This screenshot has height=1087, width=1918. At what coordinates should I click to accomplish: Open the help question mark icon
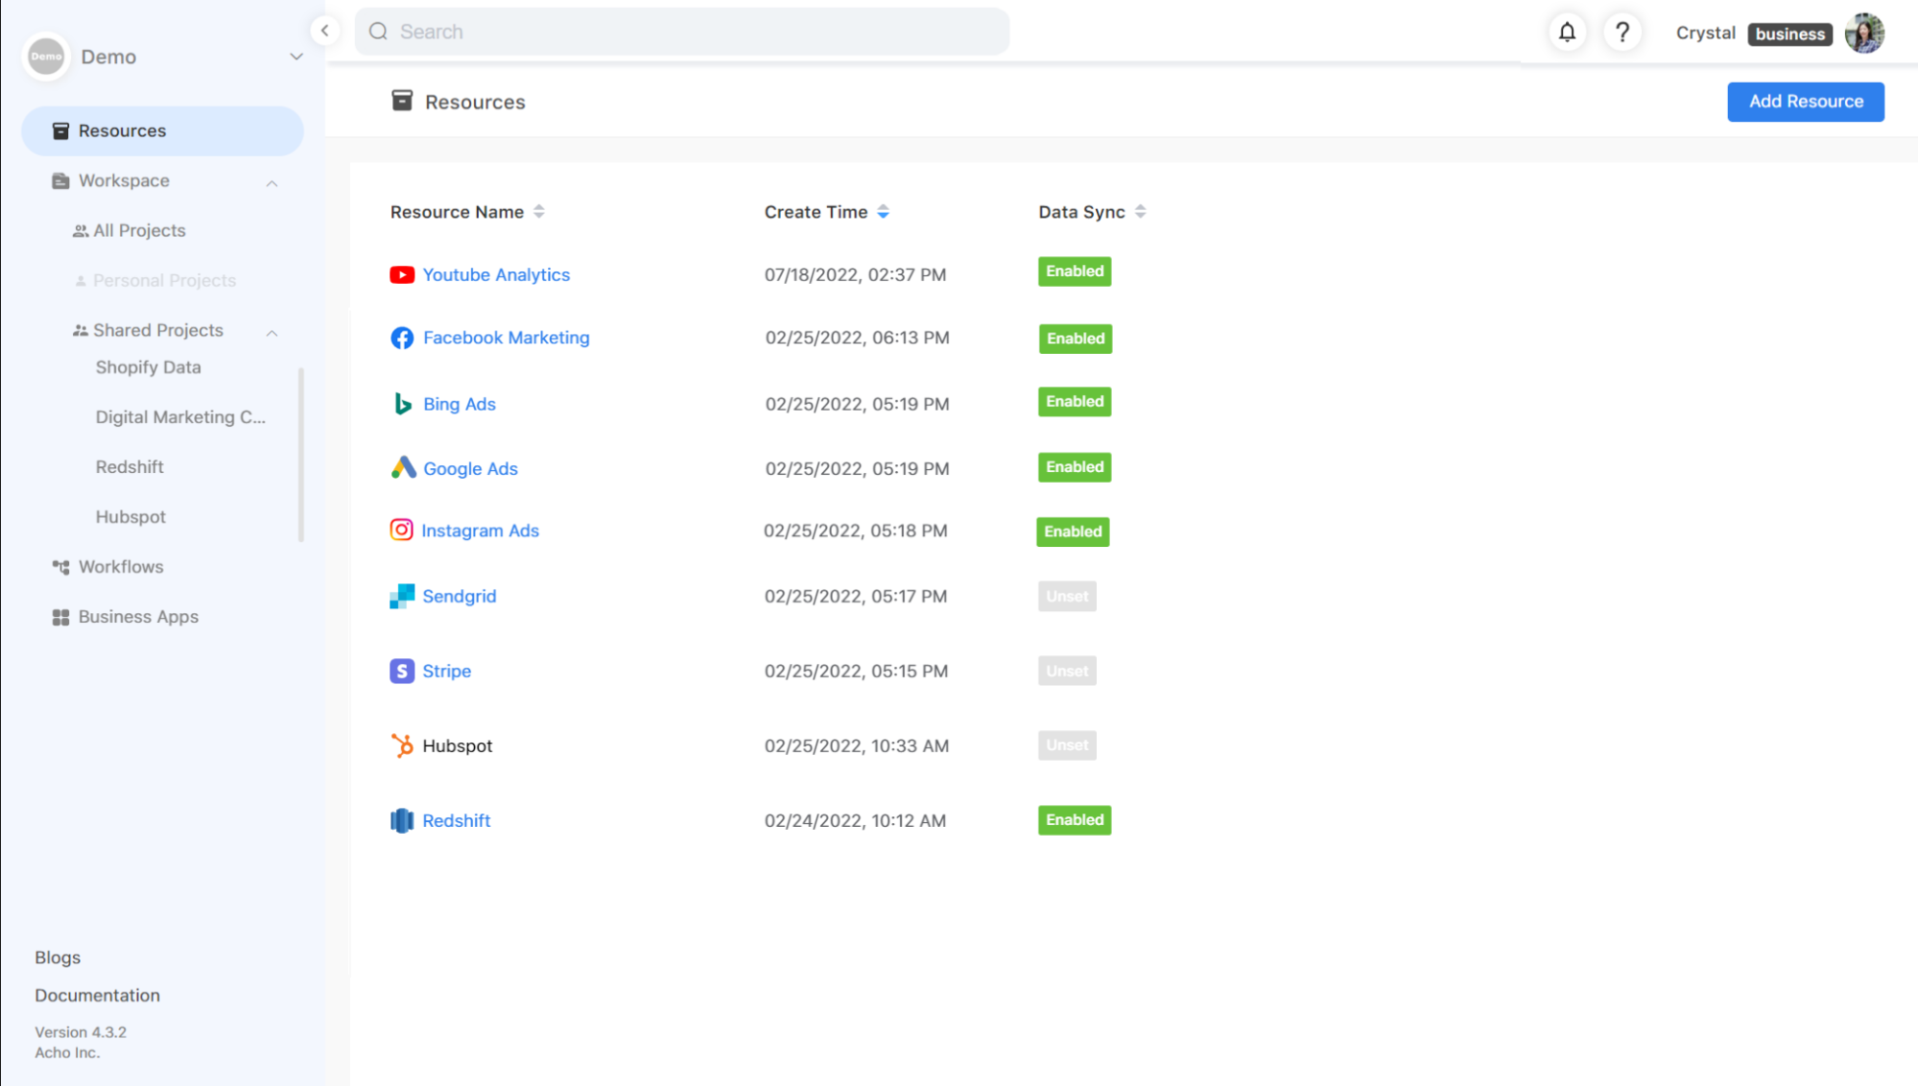pos(1622,33)
